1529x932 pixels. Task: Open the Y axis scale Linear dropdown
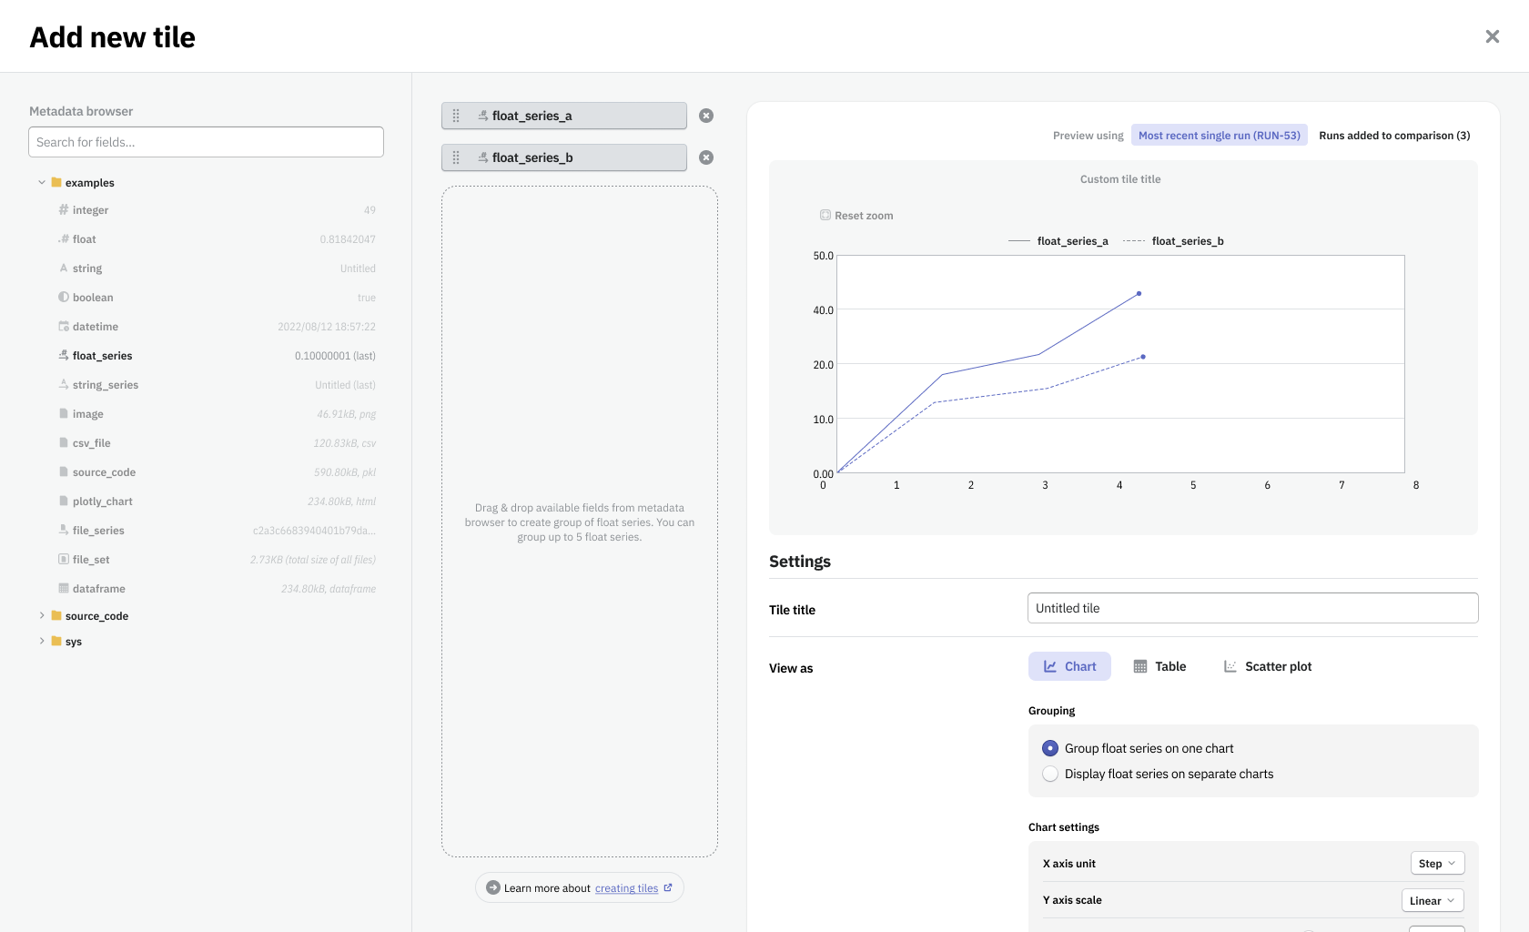1433,900
